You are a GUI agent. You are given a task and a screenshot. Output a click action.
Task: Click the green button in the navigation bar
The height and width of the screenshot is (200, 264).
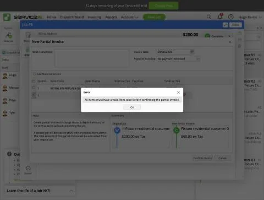[x=154, y=17]
